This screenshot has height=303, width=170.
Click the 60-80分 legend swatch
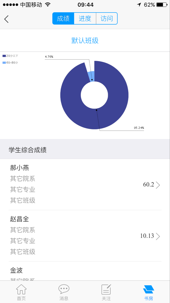click(x=4, y=63)
